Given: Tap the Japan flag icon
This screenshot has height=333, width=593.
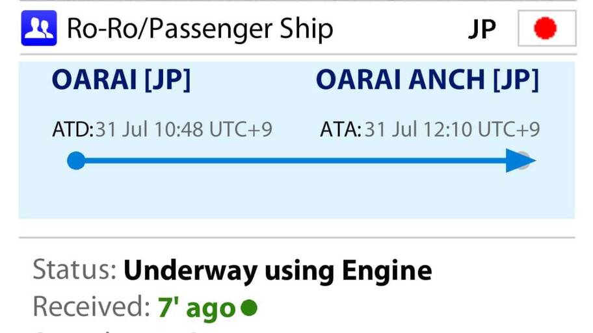Looking at the screenshot, I should point(547,29).
